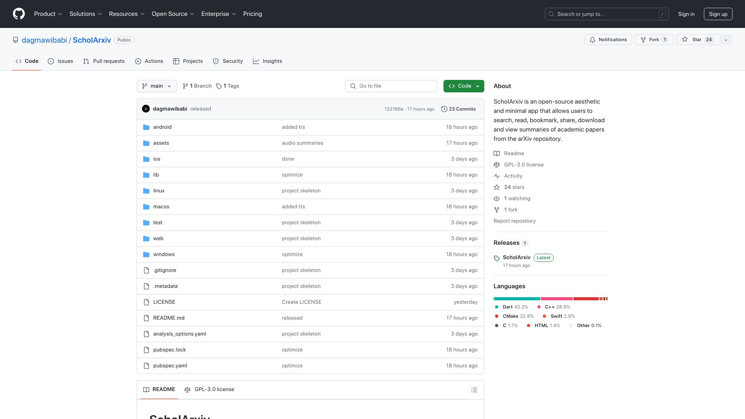Expand the Solutions menu
Viewport: 745px width, 419px height.
click(x=85, y=14)
